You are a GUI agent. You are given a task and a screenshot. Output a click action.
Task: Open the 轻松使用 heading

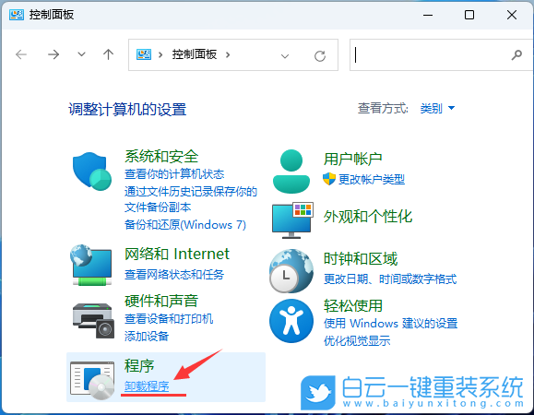pos(352,305)
